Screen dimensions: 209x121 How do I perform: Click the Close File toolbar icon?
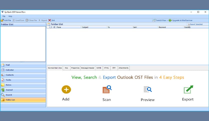pyautogui.click(x=27, y=20)
